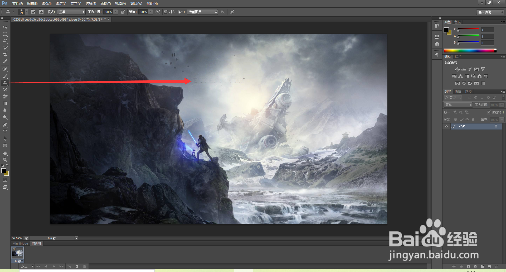The width and height of the screenshot is (506, 272).
Task: Add a Curves adjustment
Action: [x=470, y=69]
